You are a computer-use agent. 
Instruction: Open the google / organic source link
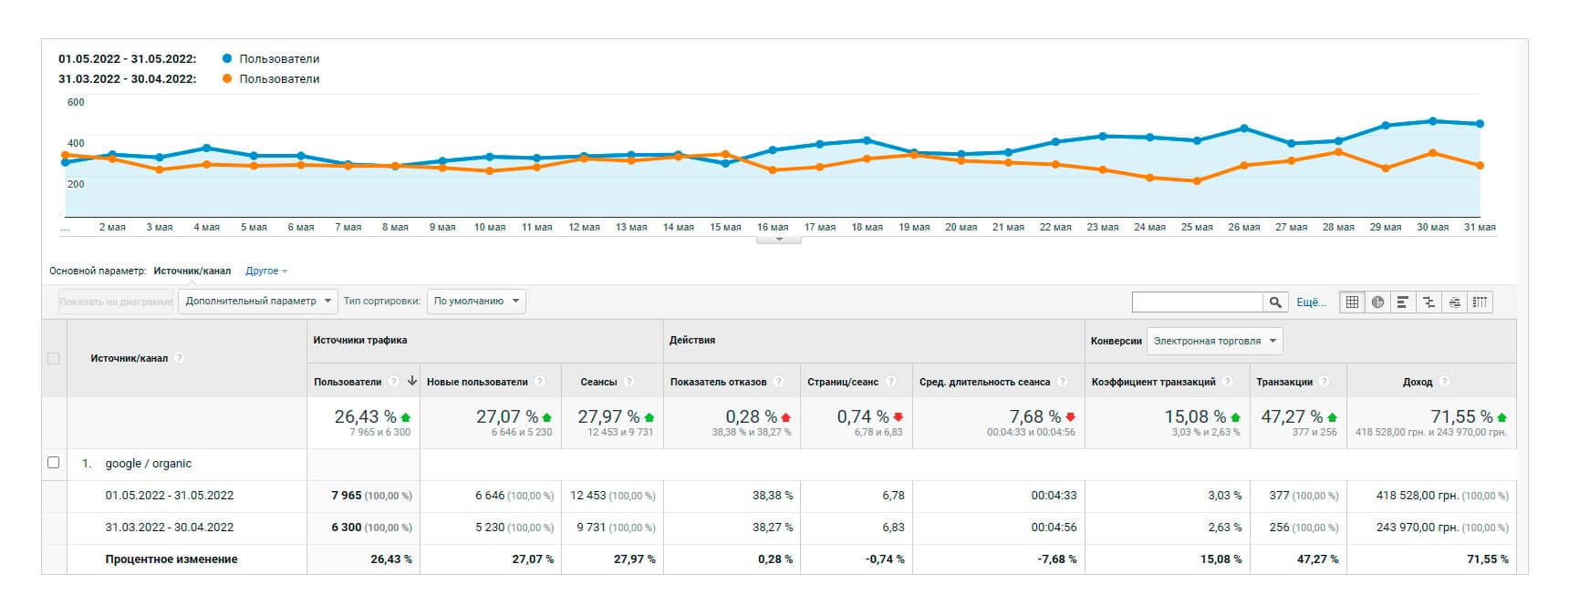click(149, 463)
